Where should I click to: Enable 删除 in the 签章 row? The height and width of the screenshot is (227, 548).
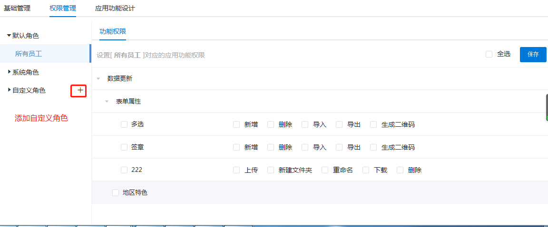click(x=271, y=148)
